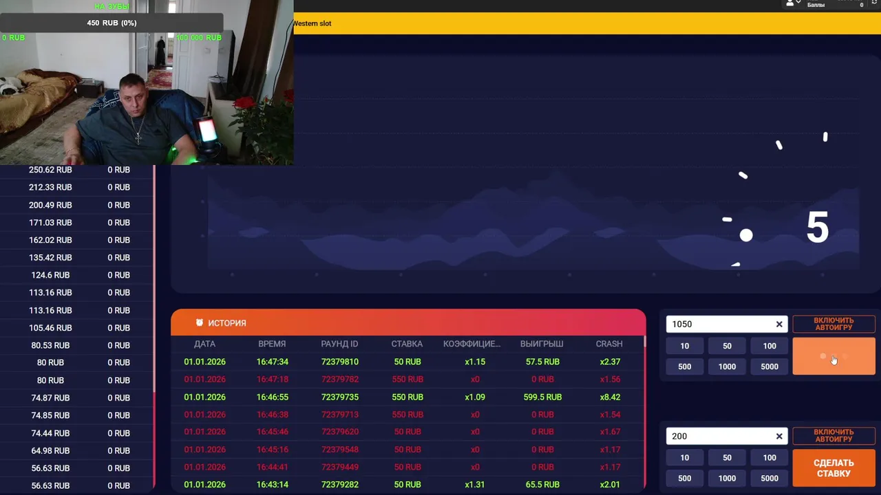The image size is (881, 495).
Task: Click round ID 72379449
Action: [339, 467]
